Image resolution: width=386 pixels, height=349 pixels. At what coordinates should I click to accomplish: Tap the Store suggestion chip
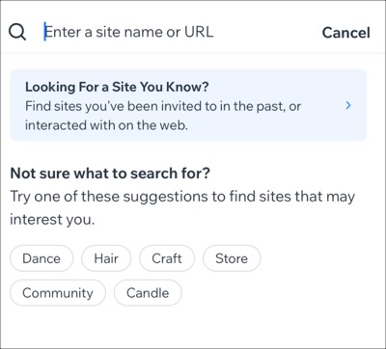point(232,258)
